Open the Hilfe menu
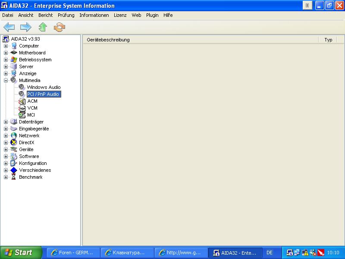 click(168, 15)
